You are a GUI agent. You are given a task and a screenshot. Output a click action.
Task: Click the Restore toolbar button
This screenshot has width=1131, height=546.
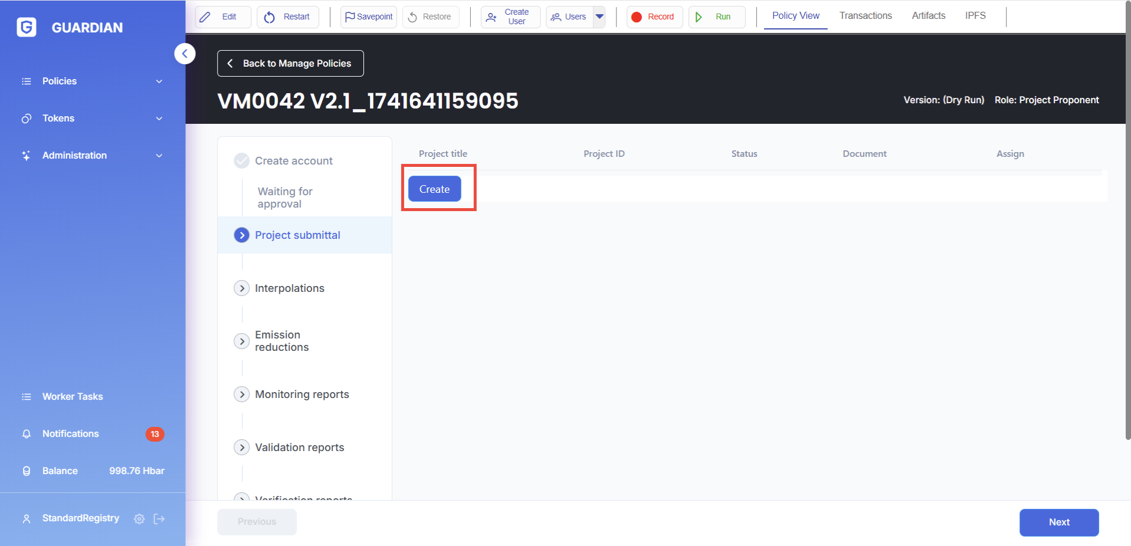coord(431,17)
